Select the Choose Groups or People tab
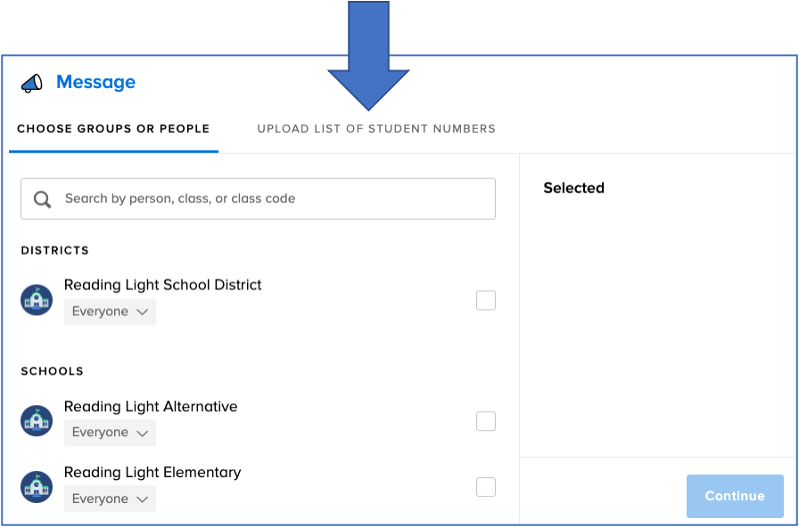The width and height of the screenshot is (799, 527). pos(113,129)
